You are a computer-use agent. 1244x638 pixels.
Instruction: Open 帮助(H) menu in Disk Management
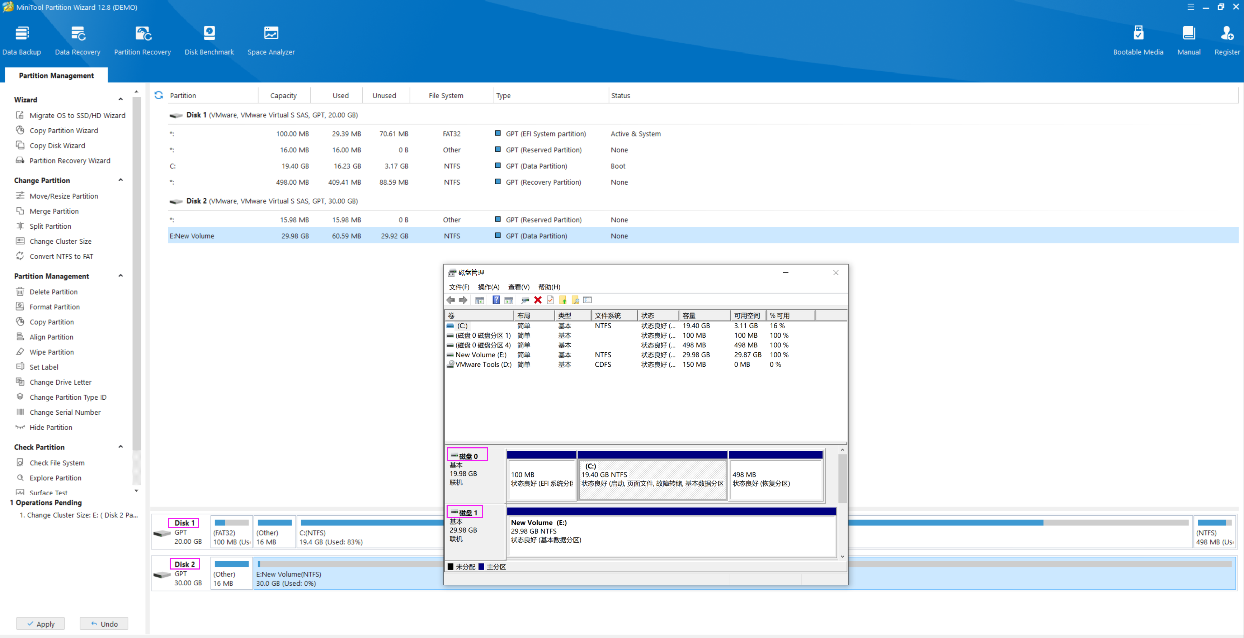(x=549, y=287)
